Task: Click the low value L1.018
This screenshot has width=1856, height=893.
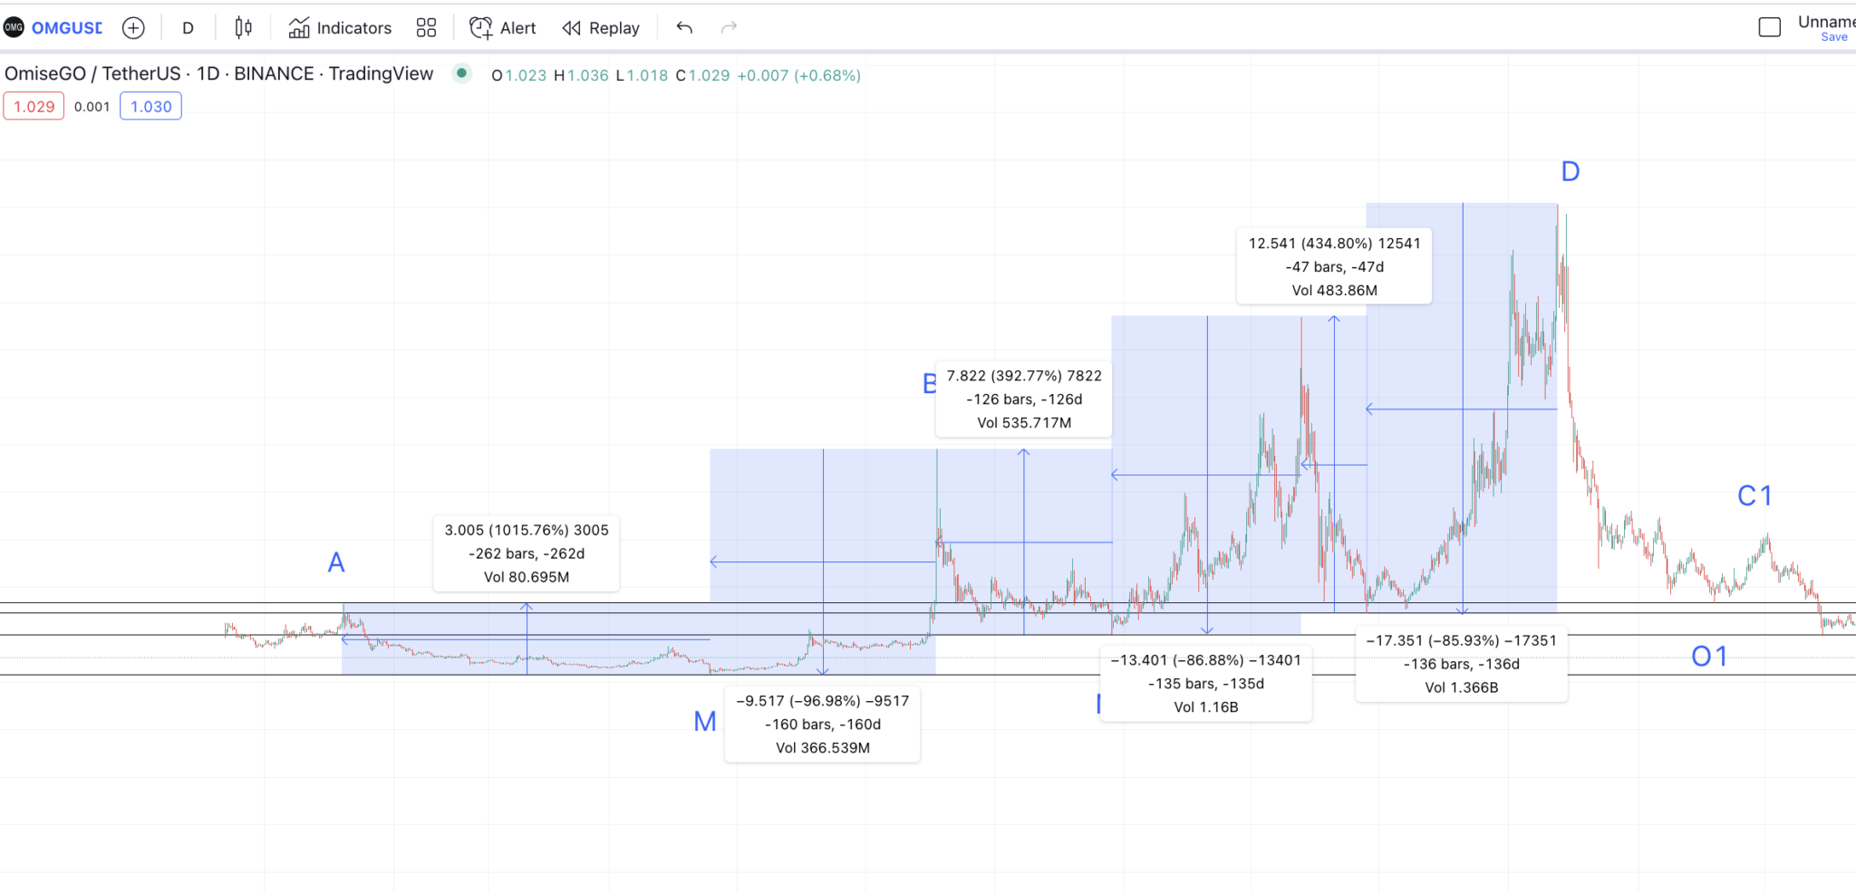Action: 642,75
